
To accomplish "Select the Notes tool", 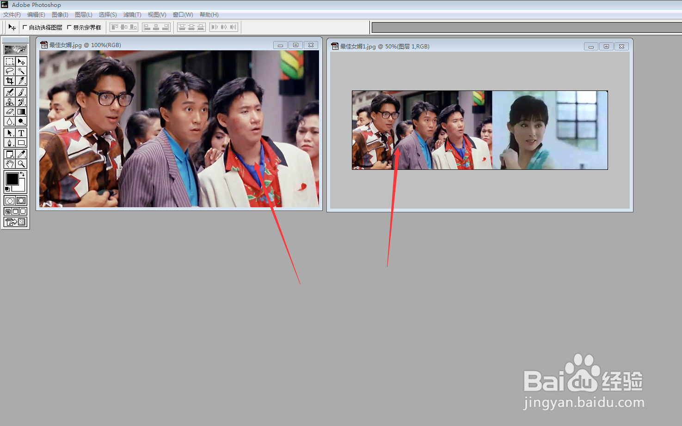I will tap(10, 154).
